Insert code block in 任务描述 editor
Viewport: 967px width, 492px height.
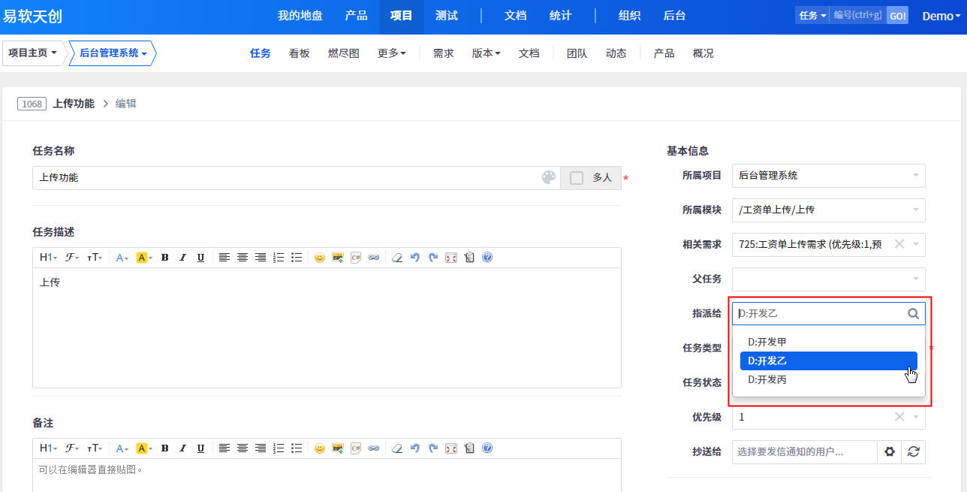tap(356, 258)
